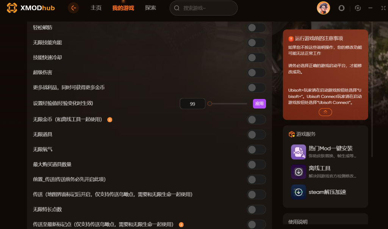Switch to the 主页 tab
Screen dimensions: 388x229
[96, 8]
